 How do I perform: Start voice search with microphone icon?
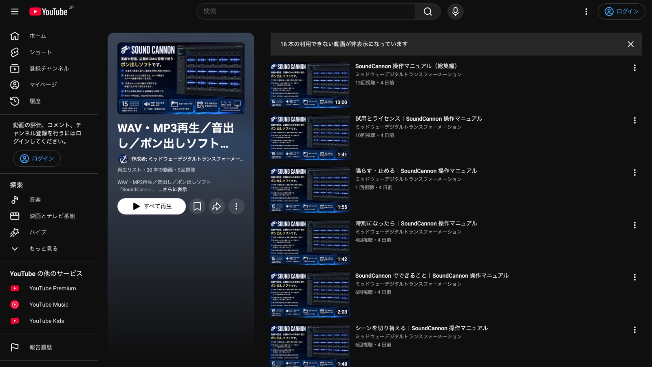(455, 11)
